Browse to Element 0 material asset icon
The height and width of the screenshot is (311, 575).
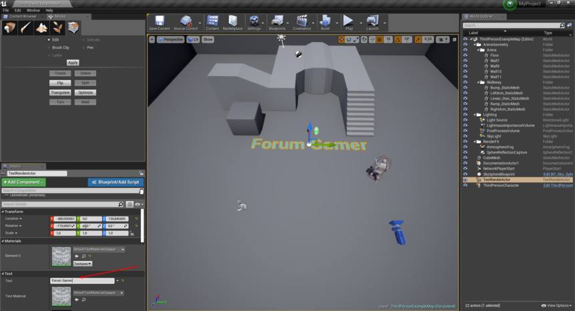83,256
